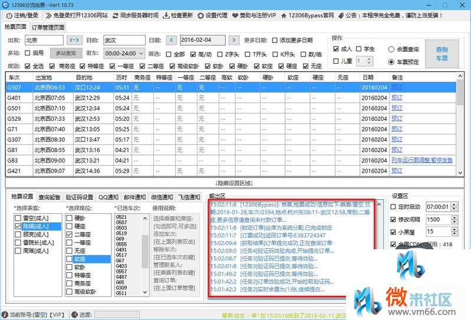The width and height of the screenshot is (471, 320).
Task: Select train row G307
Action: [230, 139]
